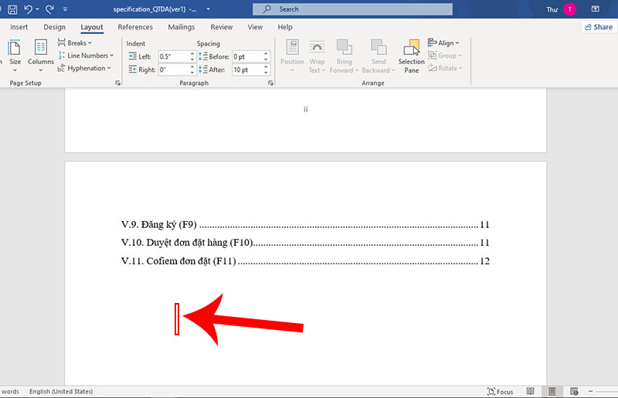Expand the Hyphenation menu
The width and height of the screenshot is (618, 398).
[x=84, y=68]
